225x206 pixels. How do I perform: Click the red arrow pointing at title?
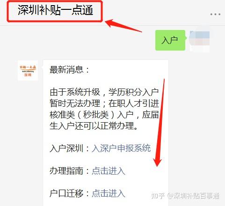pos(123,25)
